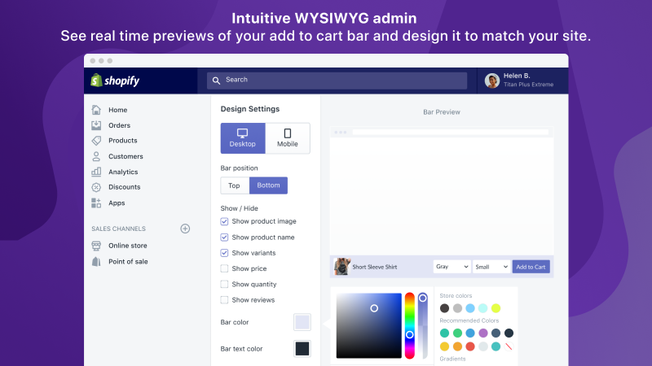Switch to Mobile preview tab
Viewport: 652px width, 366px height.
(288, 138)
